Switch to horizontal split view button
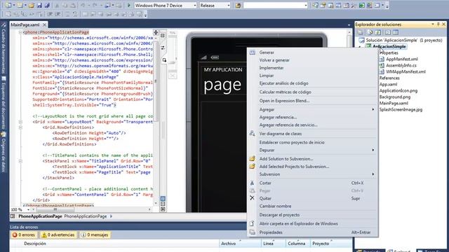Viewport: 449px width, 252px height. click(163, 204)
